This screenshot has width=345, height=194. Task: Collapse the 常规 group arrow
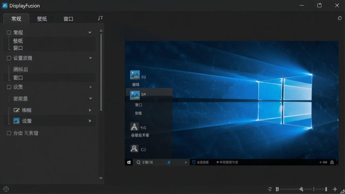[90, 33]
